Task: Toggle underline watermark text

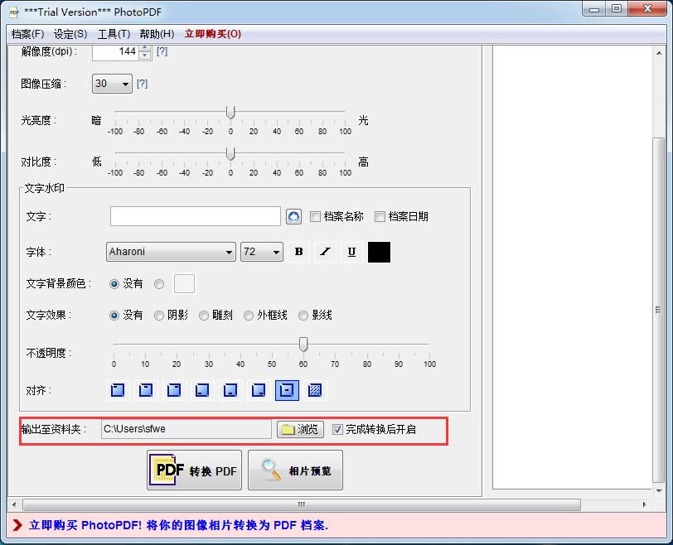Action: (351, 252)
